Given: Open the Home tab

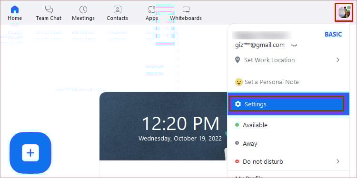Looking at the screenshot, I should 15,13.
